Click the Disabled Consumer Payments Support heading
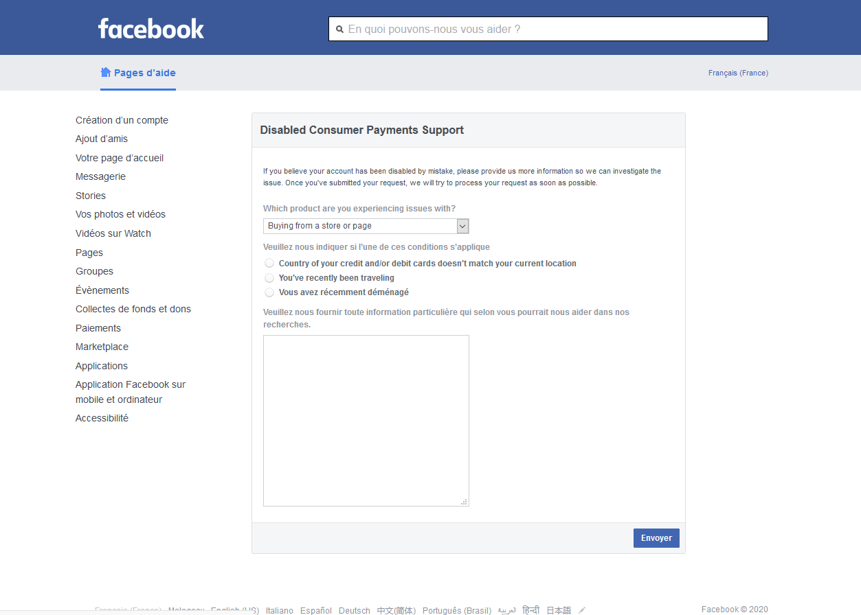 coord(362,130)
